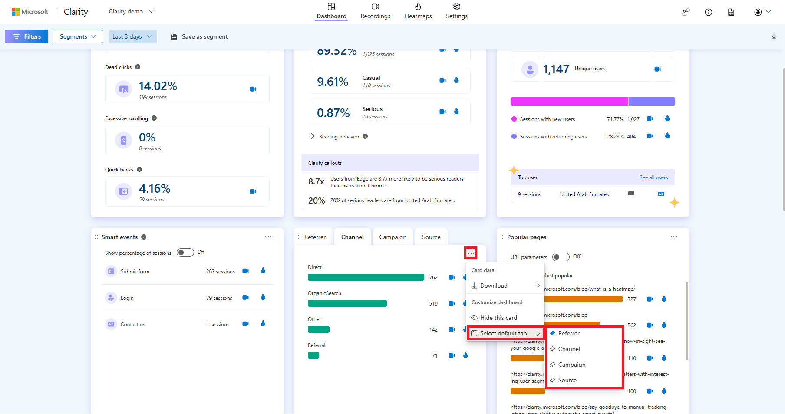This screenshot has height=414, width=785.
Task: Switch to the Source card tab
Action: click(431, 237)
